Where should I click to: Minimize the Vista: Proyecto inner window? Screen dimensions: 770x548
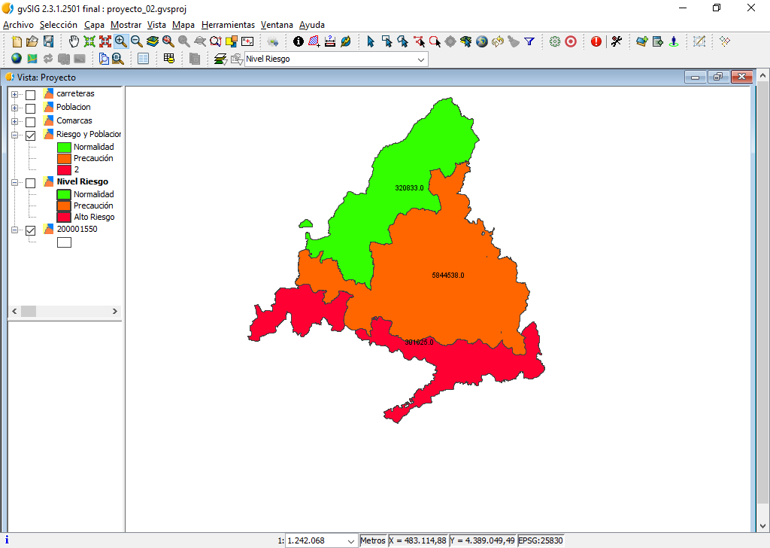[x=695, y=78]
